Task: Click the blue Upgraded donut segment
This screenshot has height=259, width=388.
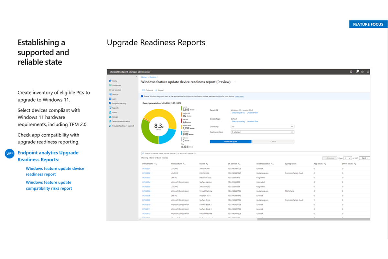Action: point(168,135)
